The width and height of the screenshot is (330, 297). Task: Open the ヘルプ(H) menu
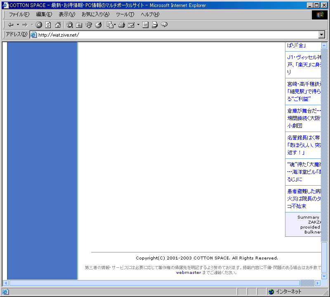coord(150,14)
